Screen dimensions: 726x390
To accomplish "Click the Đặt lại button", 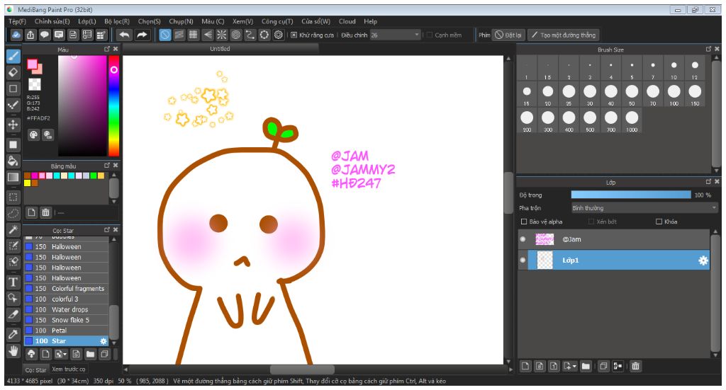I will click(x=508, y=35).
